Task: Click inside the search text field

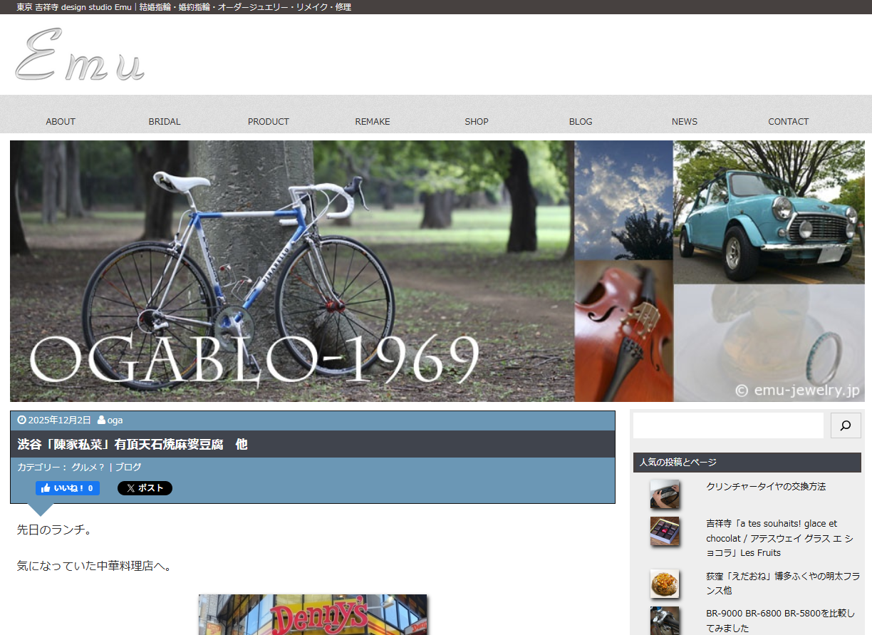Action: (x=727, y=425)
